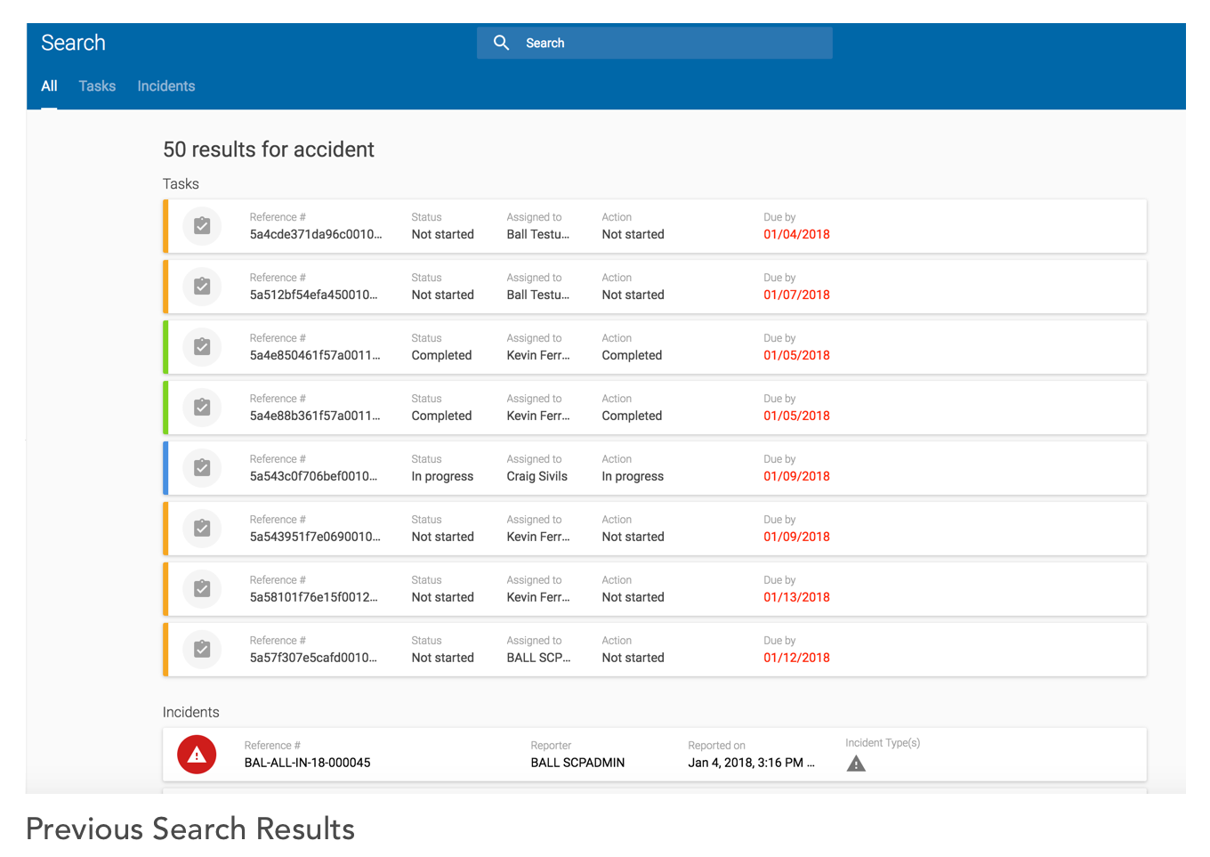
Task: Click assignee BALL SCP... in last task row
Action: 538,659
